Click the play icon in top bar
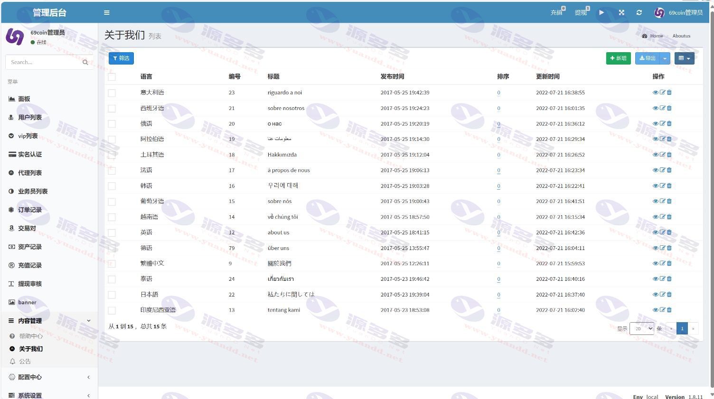This screenshot has width=714, height=399. [601, 12]
